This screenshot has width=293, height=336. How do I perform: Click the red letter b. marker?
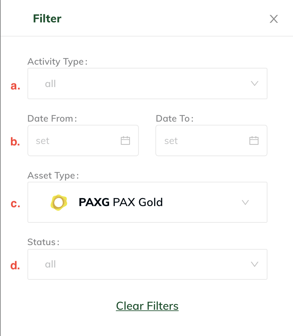(15, 142)
